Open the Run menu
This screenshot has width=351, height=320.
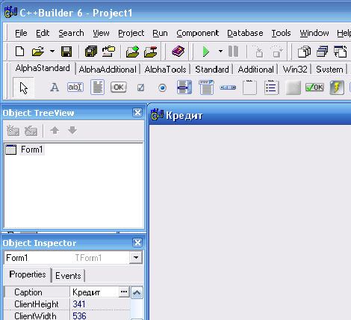(x=160, y=33)
